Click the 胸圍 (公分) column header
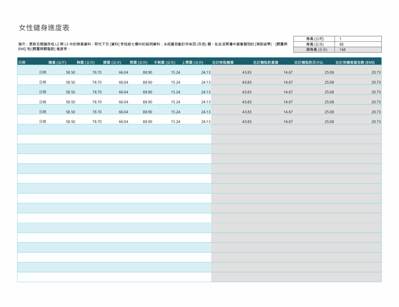Screen dimensions: 399x307 86,62
